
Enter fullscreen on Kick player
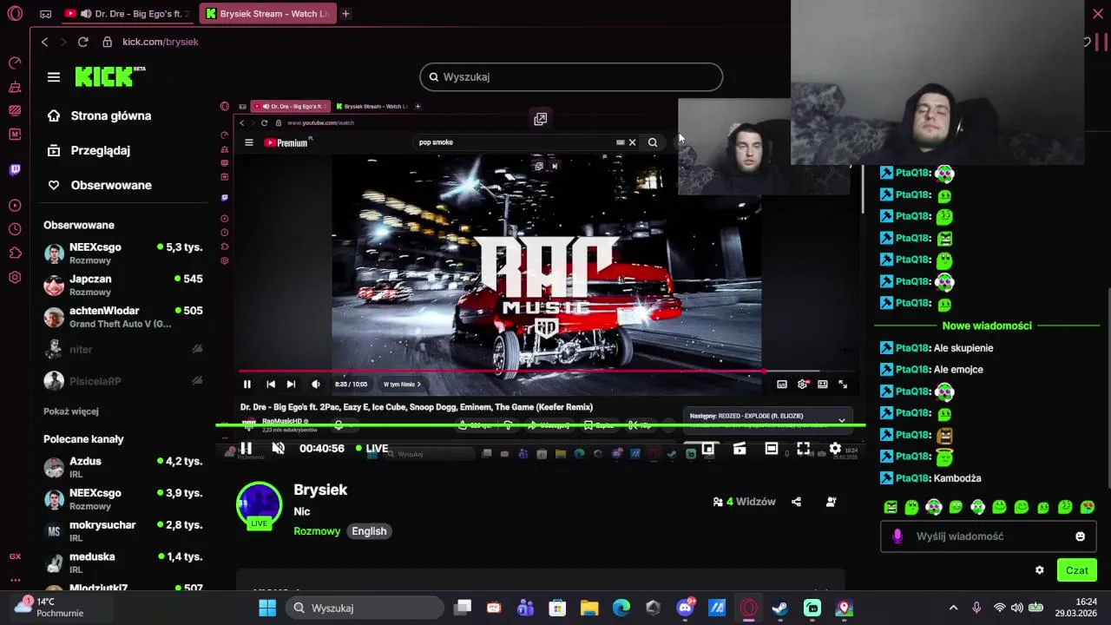click(x=803, y=449)
